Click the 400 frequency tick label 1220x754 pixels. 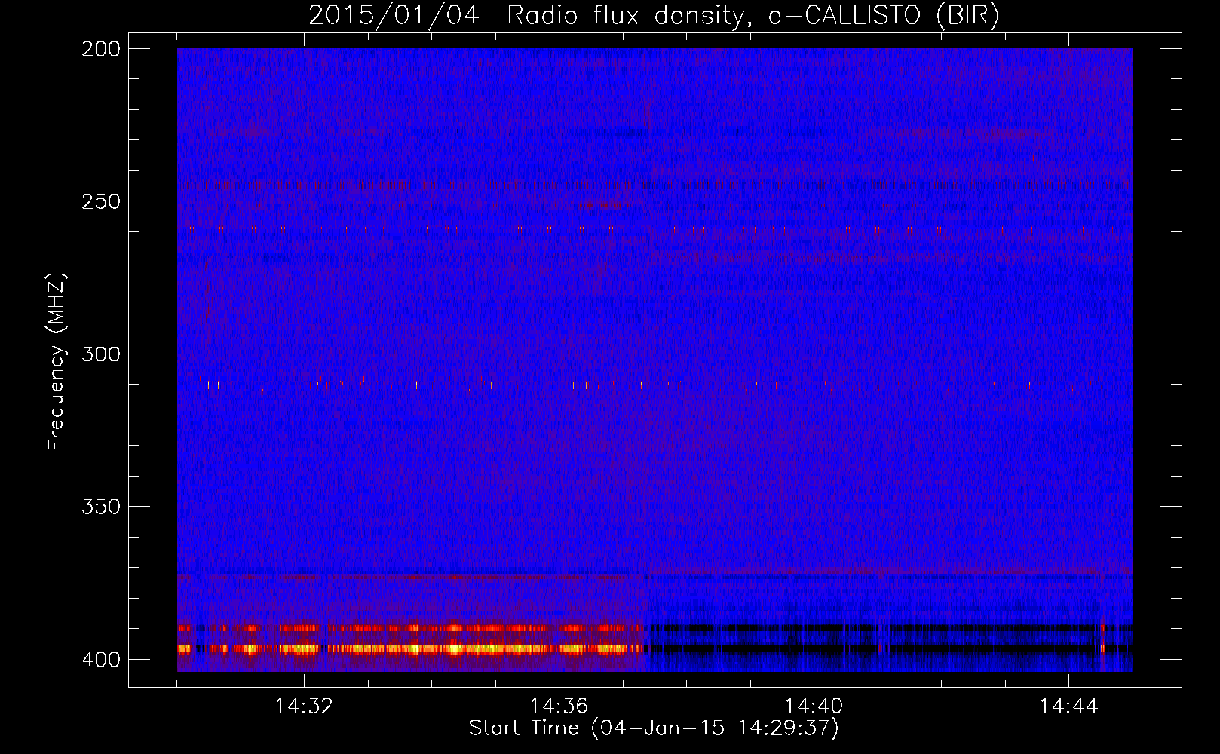(x=100, y=660)
